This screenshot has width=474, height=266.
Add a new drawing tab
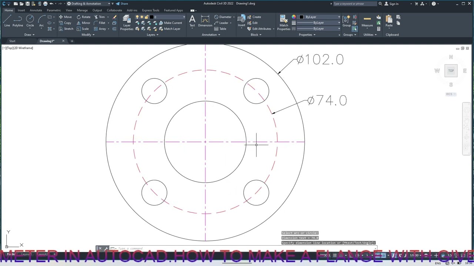pos(72,41)
